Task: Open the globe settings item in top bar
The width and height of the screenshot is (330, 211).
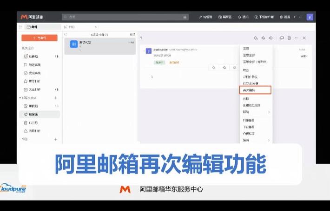Action: click(285, 17)
